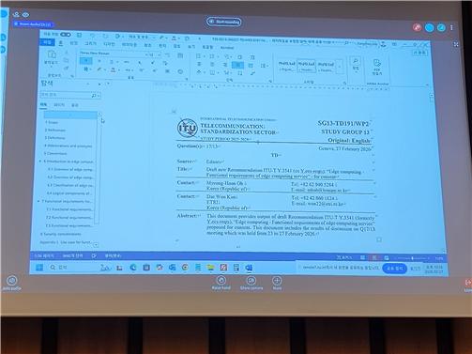The width and height of the screenshot is (472, 354).
Task: Select '8 Security considerations' heading
Action: pyautogui.click(x=60, y=234)
